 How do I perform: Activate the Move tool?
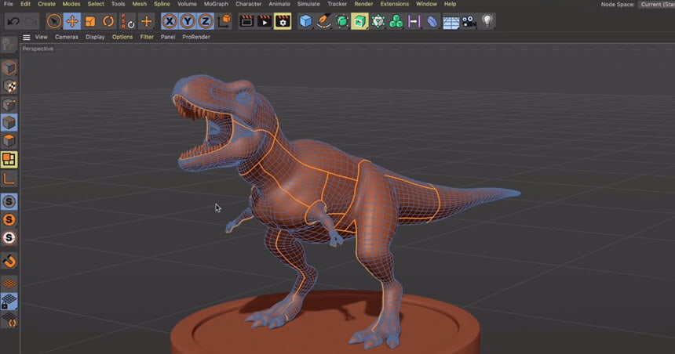tap(72, 21)
